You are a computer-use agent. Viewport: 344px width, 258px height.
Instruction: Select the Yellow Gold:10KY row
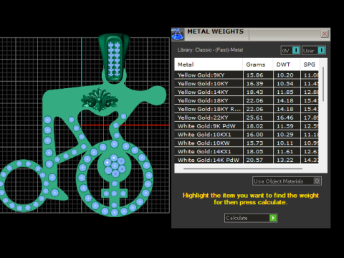247,84
